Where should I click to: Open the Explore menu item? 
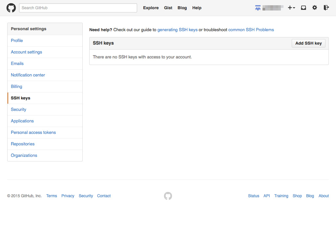(x=151, y=8)
